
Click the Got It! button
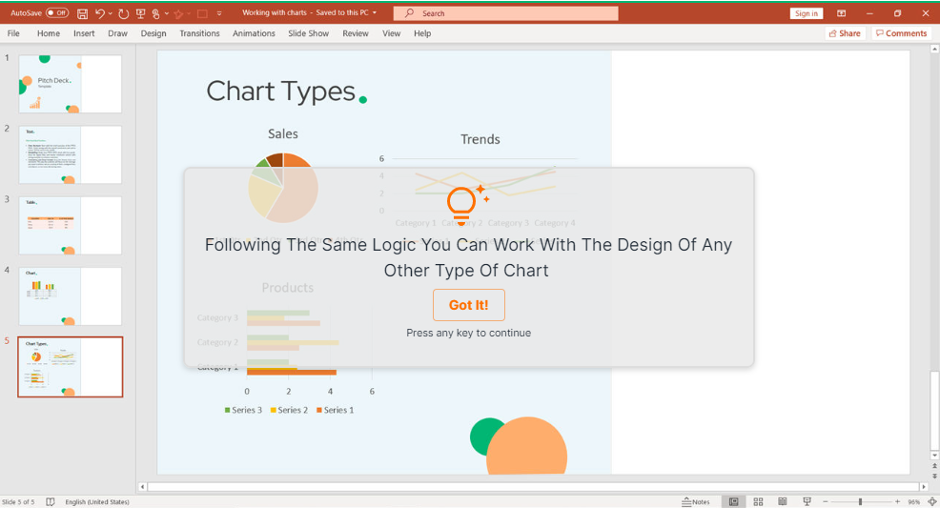(469, 305)
